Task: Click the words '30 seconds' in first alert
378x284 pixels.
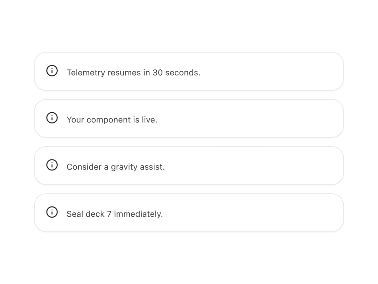Action: (176, 73)
